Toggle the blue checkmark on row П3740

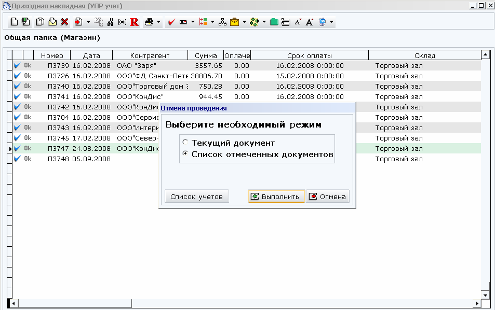pyautogui.click(x=17, y=86)
